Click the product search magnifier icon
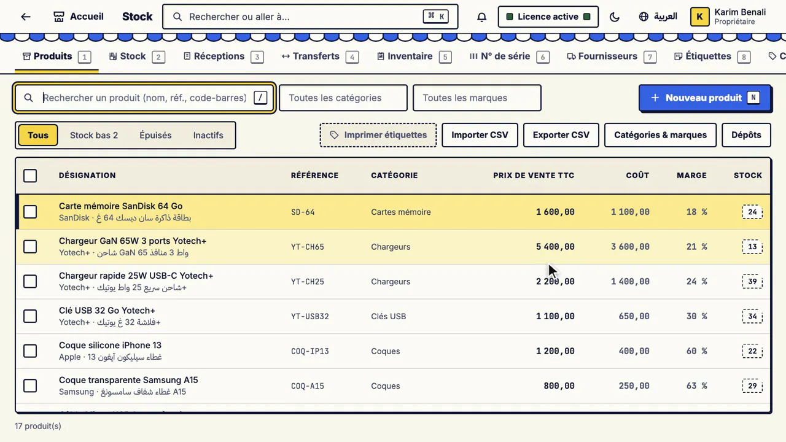This screenshot has height=442, width=786. [x=28, y=98]
